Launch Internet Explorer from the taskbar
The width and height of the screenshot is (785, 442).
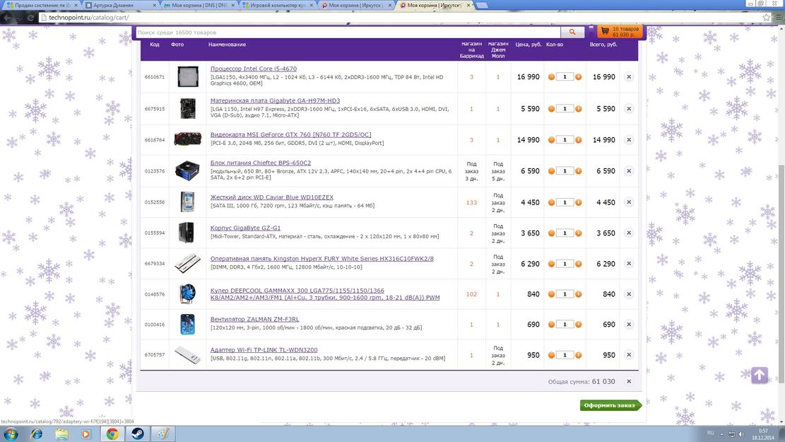(36, 434)
